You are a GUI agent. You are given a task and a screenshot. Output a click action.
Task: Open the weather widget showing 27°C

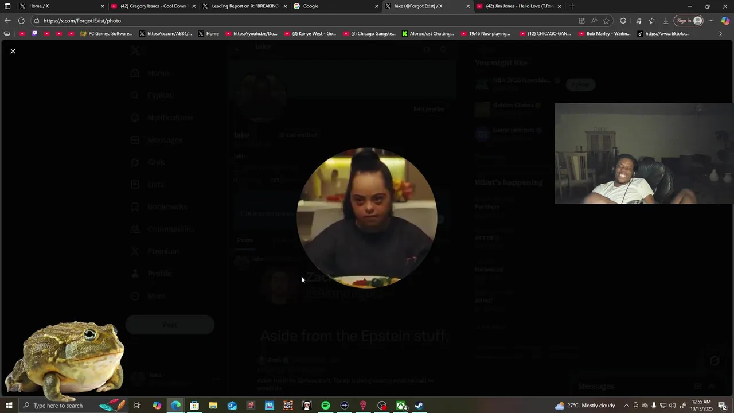click(584, 406)
